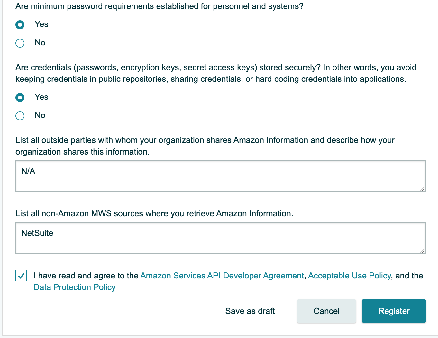Viewport: 438px width, 338px height.
Task: Submit the form with the Register button
Action: pyautogui.click(x=394, y=311)
